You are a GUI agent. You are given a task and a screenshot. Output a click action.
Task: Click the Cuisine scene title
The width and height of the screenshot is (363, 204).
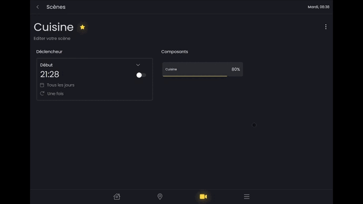click(54, 27)
